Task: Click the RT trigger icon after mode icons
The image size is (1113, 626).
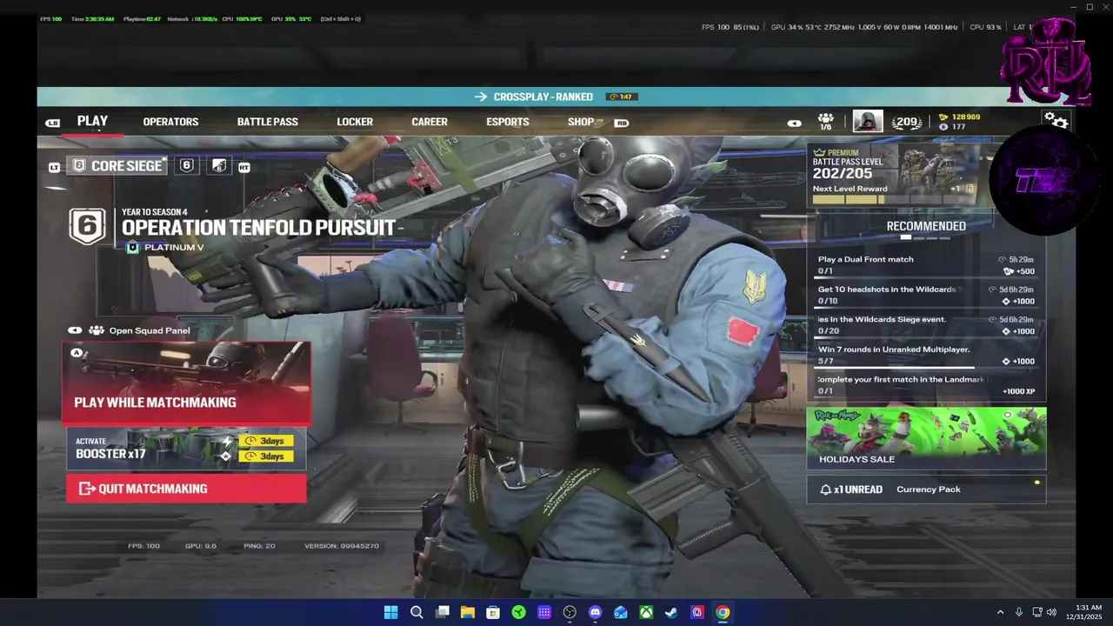Action: click(244, 167)
